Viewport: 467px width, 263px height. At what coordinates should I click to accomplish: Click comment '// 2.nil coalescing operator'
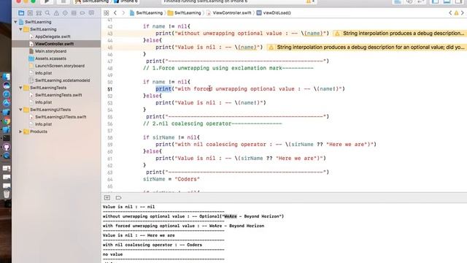(x=212, y=123)
